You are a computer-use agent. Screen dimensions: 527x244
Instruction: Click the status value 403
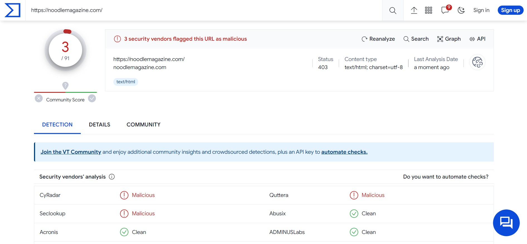pyautogui.click(x=323, y=67)
